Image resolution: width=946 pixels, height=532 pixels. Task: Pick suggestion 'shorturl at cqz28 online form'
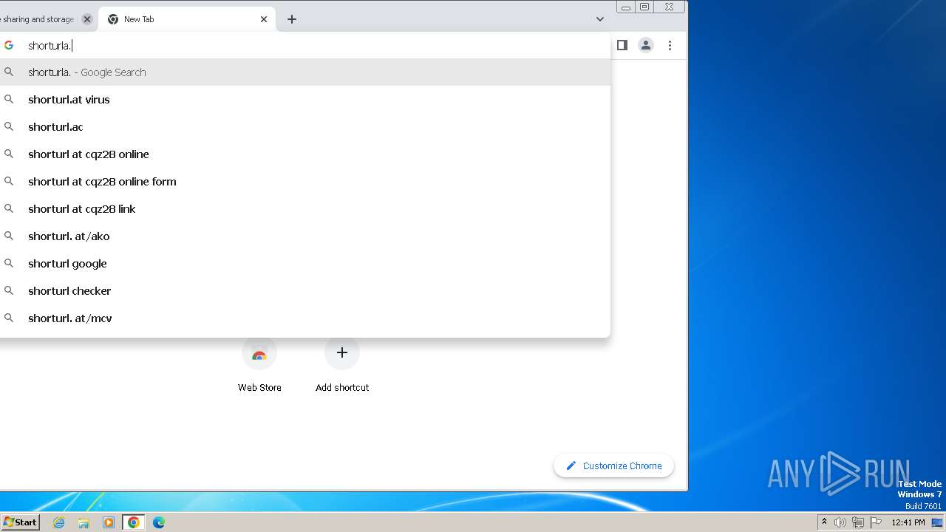[x=305, y=182]
